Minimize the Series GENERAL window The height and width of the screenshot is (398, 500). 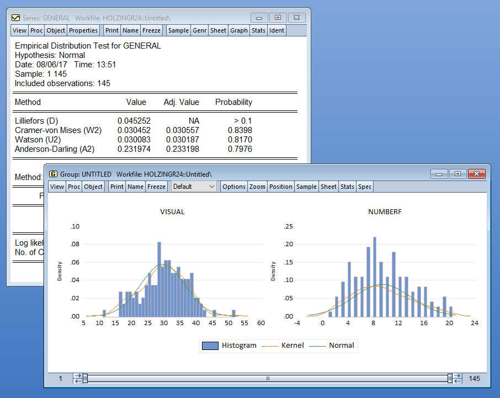coord(259,18)
